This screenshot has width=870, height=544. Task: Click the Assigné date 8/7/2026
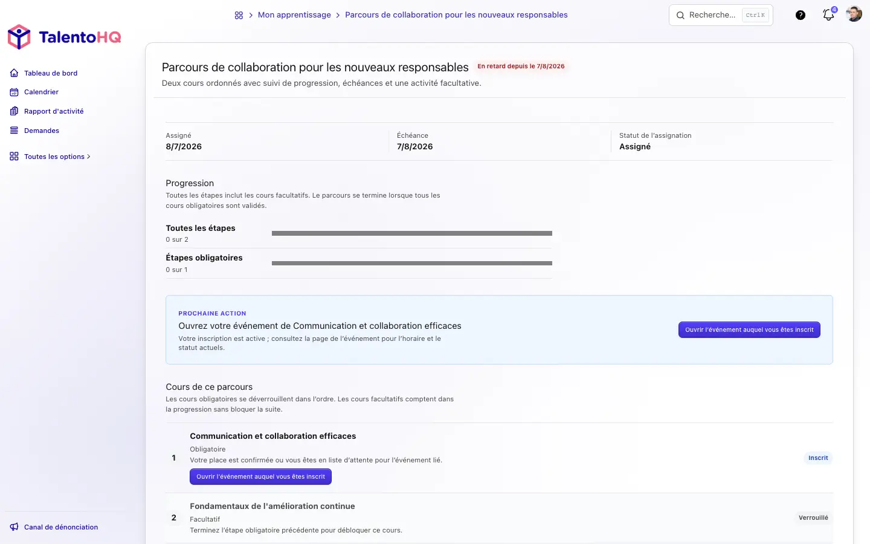(x=184, y=147)
